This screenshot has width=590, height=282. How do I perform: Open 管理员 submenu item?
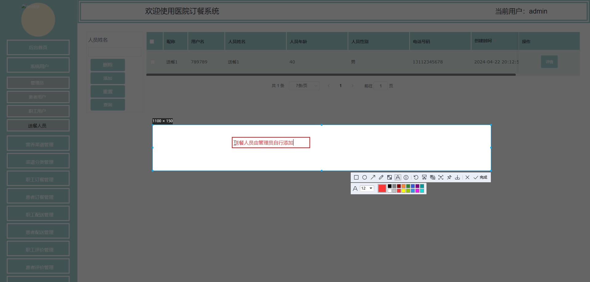click(x=38, y=83)
